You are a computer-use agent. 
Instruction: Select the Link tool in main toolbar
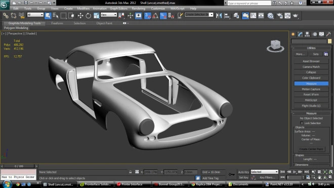(x=6, y=16)
